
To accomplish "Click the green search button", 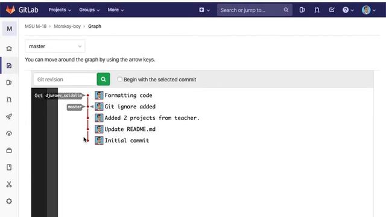I will [x=103, y=79].
